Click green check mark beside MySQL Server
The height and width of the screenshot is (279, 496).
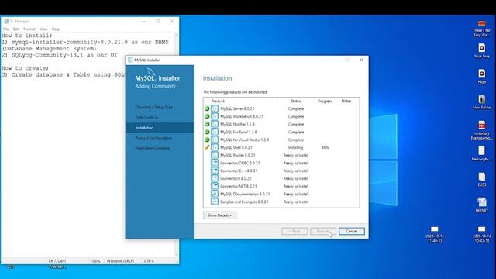(x=207, y=108)
